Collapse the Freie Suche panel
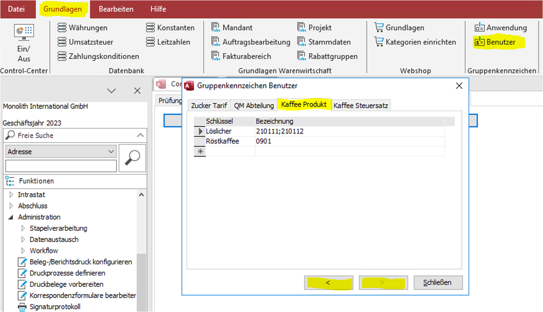The image size is (543, 312). point(140,135)
